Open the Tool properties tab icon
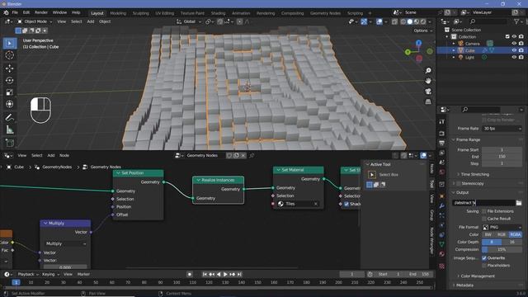The image size is (528, 297). [442, 121]
